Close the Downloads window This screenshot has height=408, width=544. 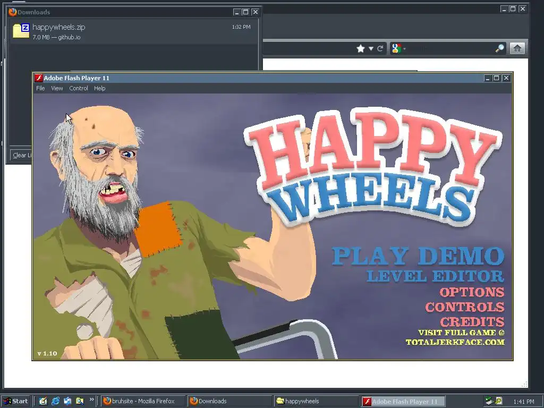(256, 12)
